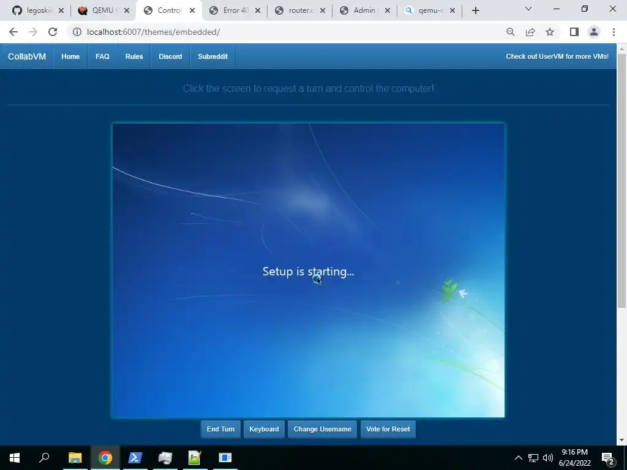The image size is (627, 470).
Task: Click the VM screen to request a turn
Action: (x=309, y=270)
